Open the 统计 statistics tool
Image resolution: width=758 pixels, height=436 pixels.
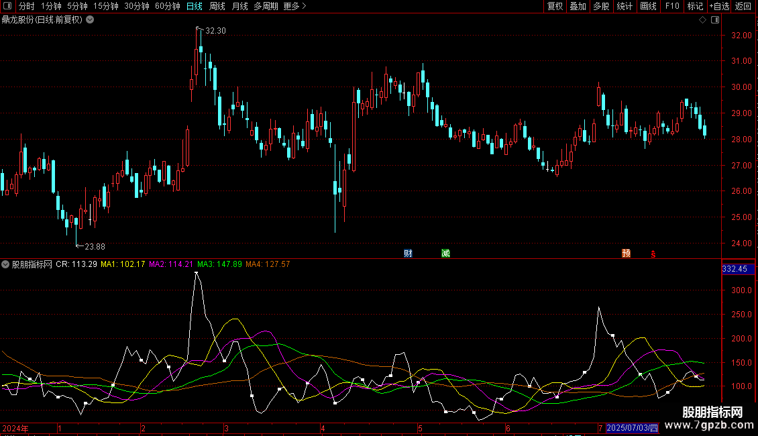(x=624, y=6)
